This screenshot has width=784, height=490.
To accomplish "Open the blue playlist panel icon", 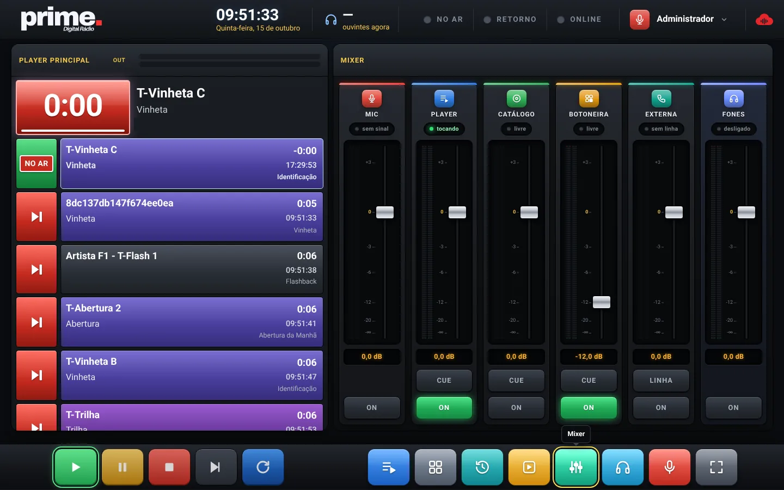I will tap(389, 467).
